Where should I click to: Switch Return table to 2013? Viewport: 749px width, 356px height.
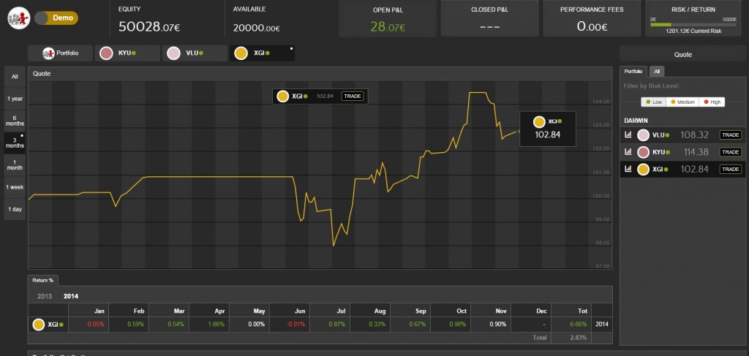tap(45, 296)
